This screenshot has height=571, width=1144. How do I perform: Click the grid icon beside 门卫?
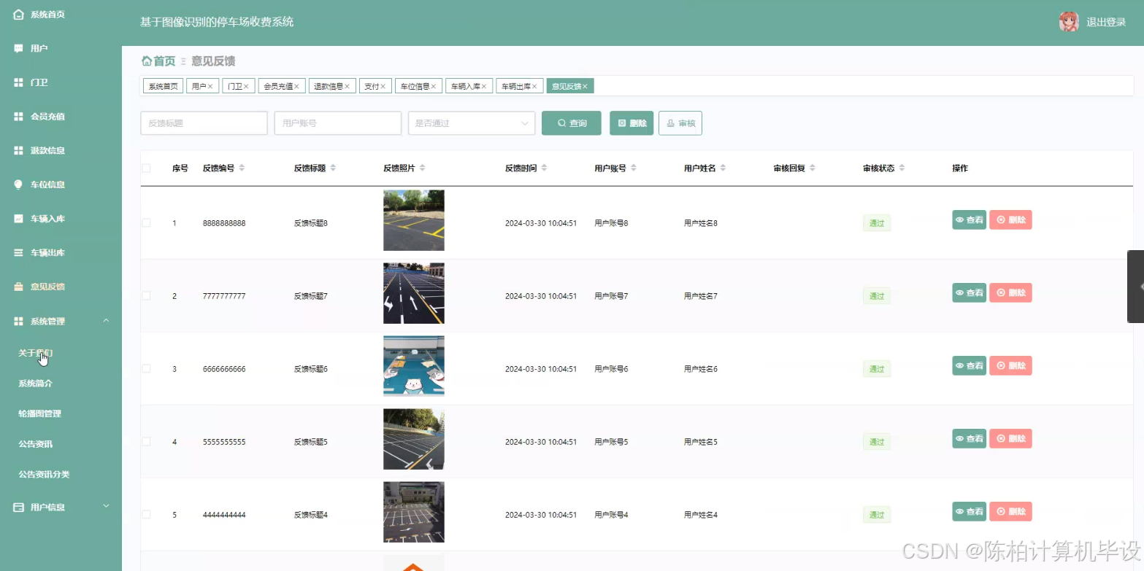(19, 82)
